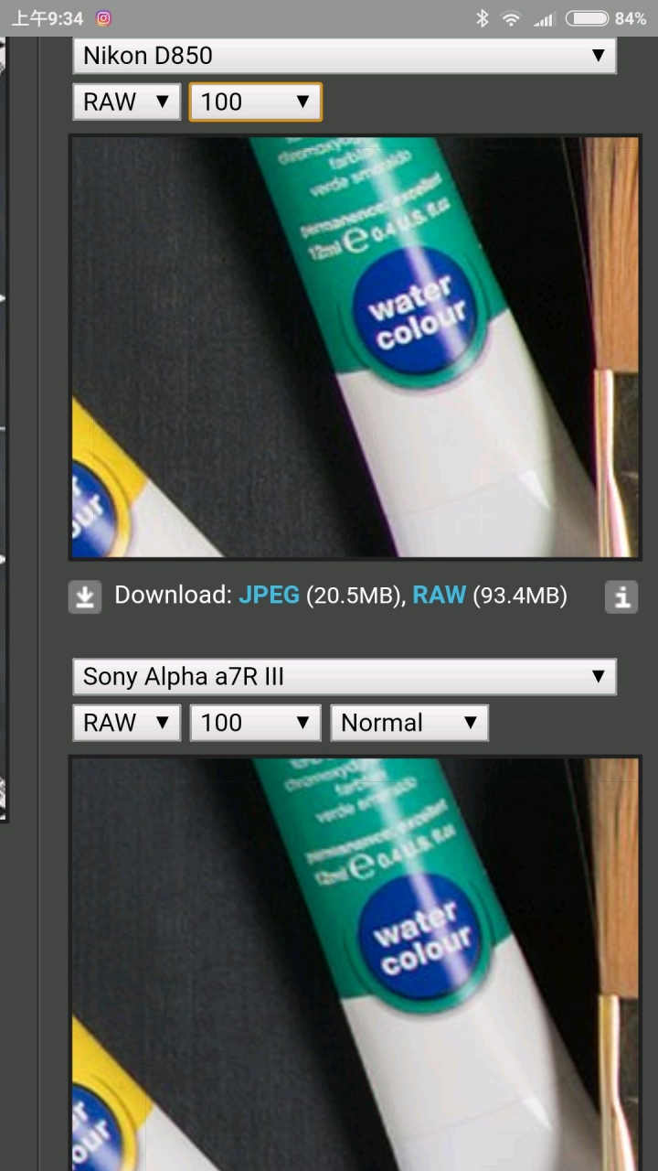Open the Nikon D850 camera dropdown
Screen dimensions: 658x1171
tap(345, 55)
